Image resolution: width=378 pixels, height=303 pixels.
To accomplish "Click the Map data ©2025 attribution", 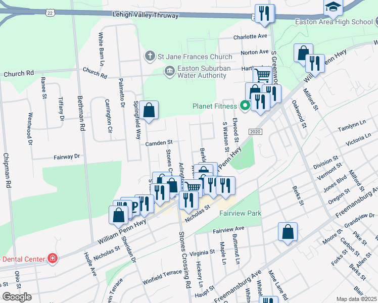I will pos(357,299).
